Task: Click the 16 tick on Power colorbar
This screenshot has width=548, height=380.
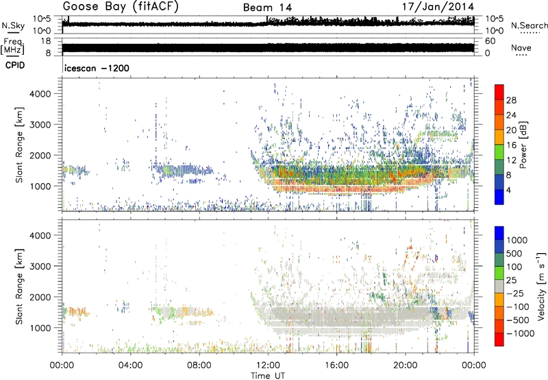Action: [x=511, y=145]
